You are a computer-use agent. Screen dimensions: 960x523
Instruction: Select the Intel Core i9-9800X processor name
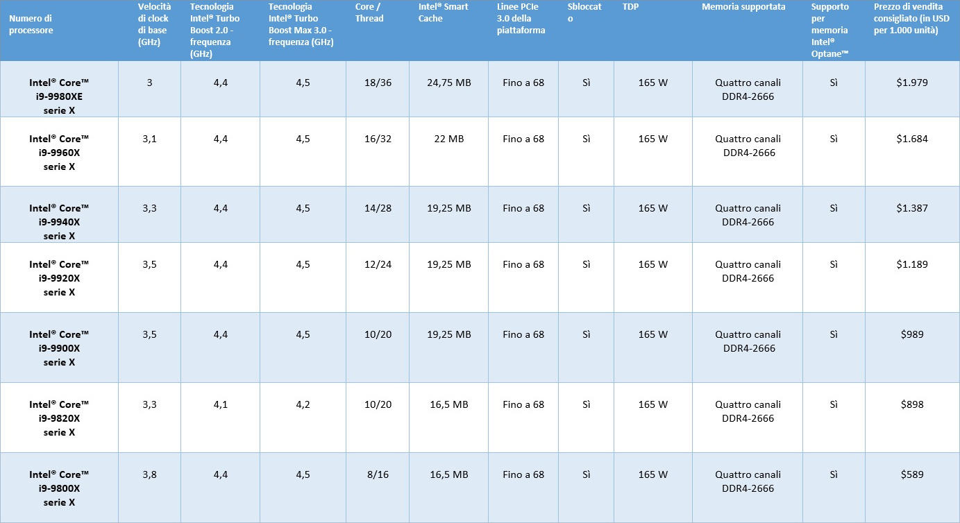pyautogui.click(x=59, y=488)
